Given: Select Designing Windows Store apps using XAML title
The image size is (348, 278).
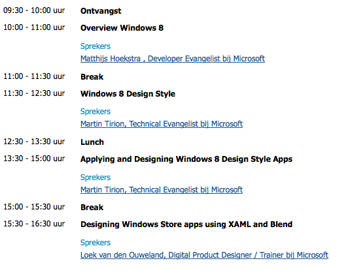Looking at the screenshot, I should [186, 224].
